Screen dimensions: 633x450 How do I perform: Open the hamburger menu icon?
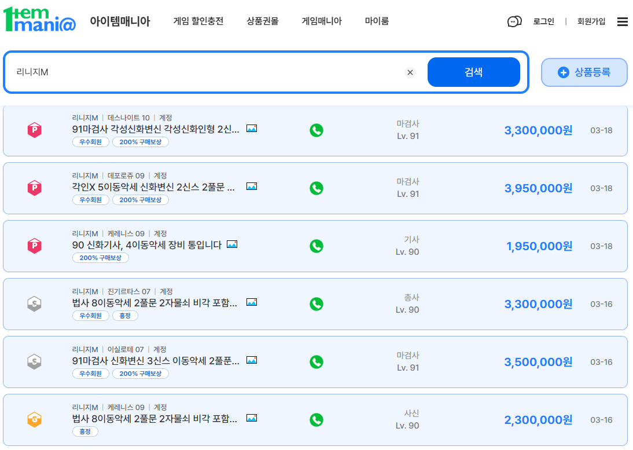pos(622,22)
